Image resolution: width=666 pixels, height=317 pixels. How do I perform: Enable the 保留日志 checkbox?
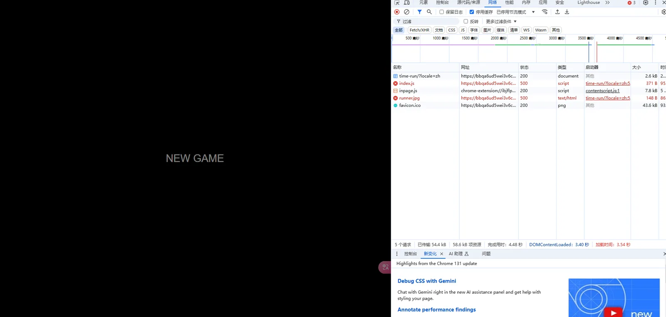(442, 12)
